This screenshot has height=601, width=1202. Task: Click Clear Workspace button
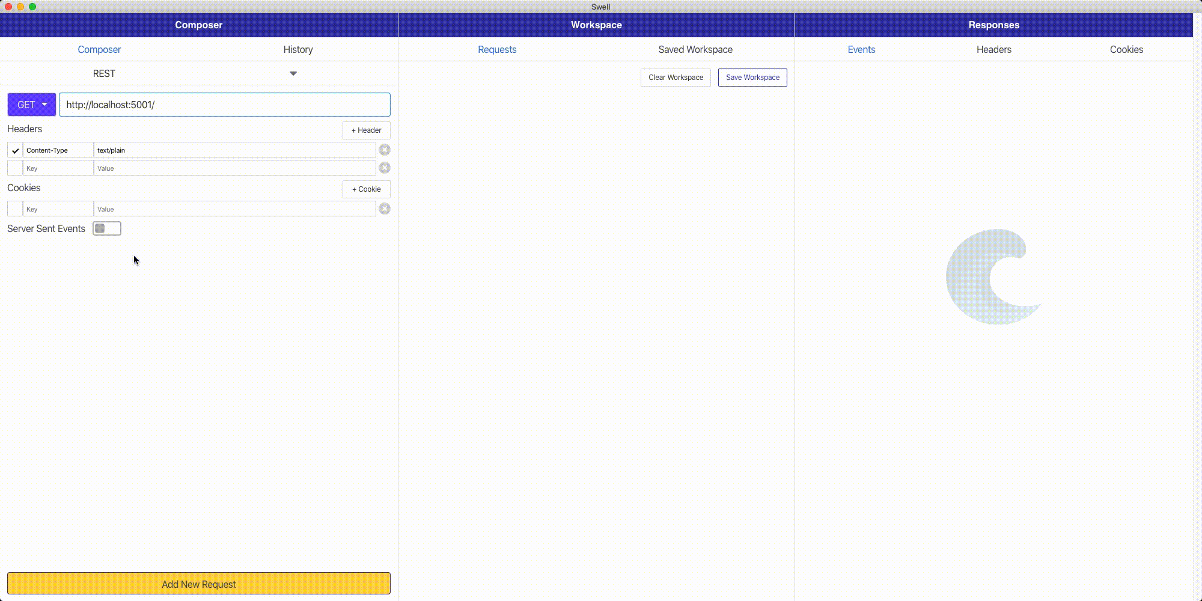click(676, 78)
